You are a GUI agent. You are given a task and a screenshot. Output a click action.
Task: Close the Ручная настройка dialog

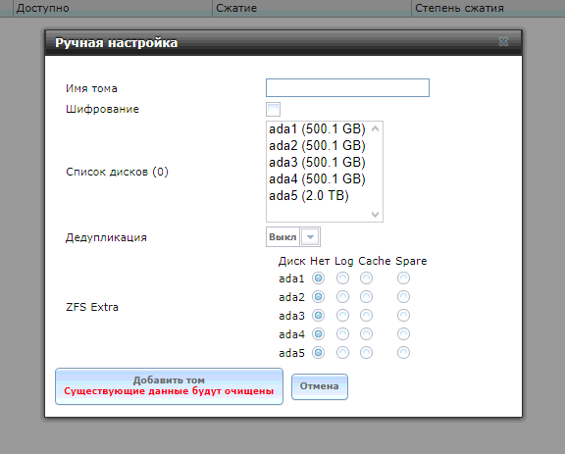coord(503,42)
